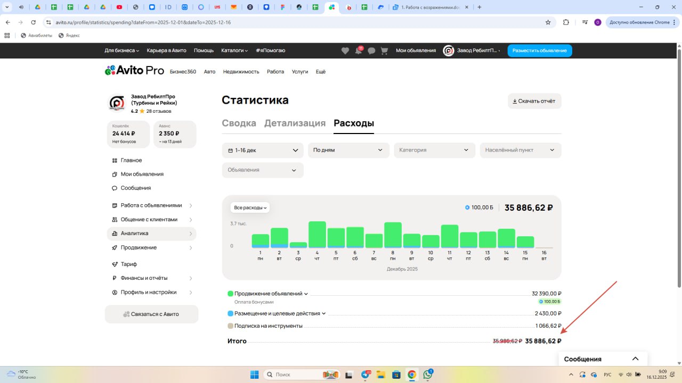Click the Завод РебилтПро profile avatar in header
The image size is (682, 383).
pyautogui.click(x=449, y=51)
